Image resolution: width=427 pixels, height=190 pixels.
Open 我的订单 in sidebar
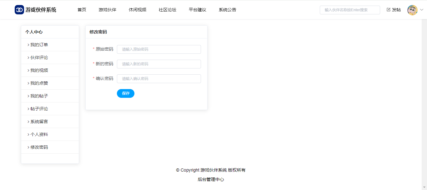50,45
